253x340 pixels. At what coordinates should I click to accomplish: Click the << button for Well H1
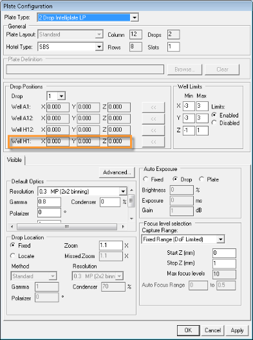pyautogui.click(x=153, y=142)
